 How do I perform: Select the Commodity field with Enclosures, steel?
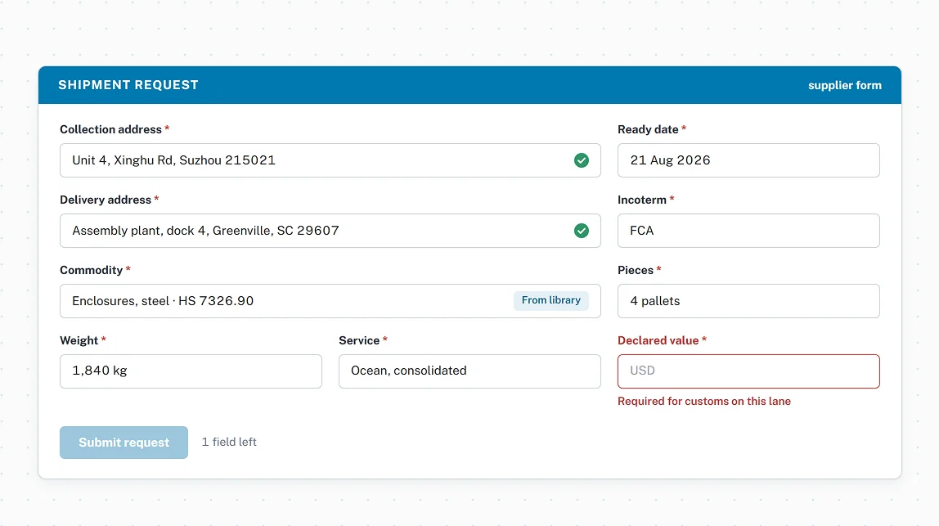click(330, 301)
